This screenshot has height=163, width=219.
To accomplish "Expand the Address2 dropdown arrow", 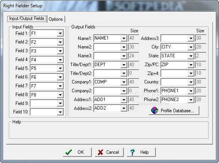I will pos(124,108).
